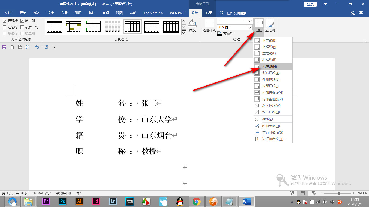Viewport: 369px width, 207px height.
Task: Open 边框和底纹 borders and shading dialog
Action: click(x=273, y=139)
